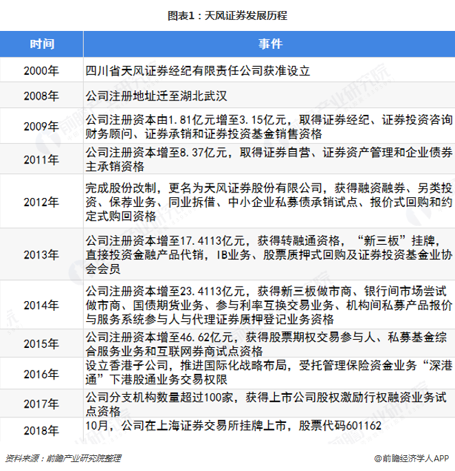Select the 2012年 time cell

tap(41, 202)
